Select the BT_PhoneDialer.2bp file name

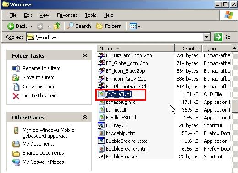(x=128, y=86)
